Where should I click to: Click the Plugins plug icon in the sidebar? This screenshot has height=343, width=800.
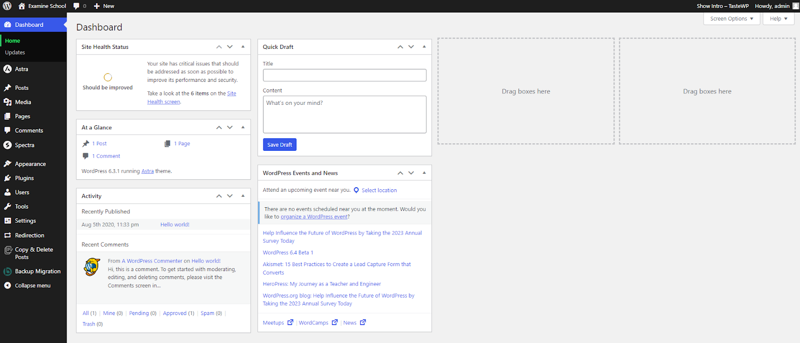(x=7, y=178)
